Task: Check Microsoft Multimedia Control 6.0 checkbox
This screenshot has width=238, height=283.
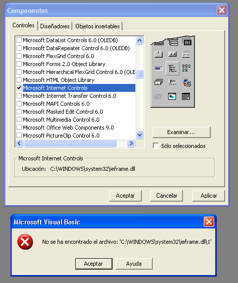Action: (19, 119)
